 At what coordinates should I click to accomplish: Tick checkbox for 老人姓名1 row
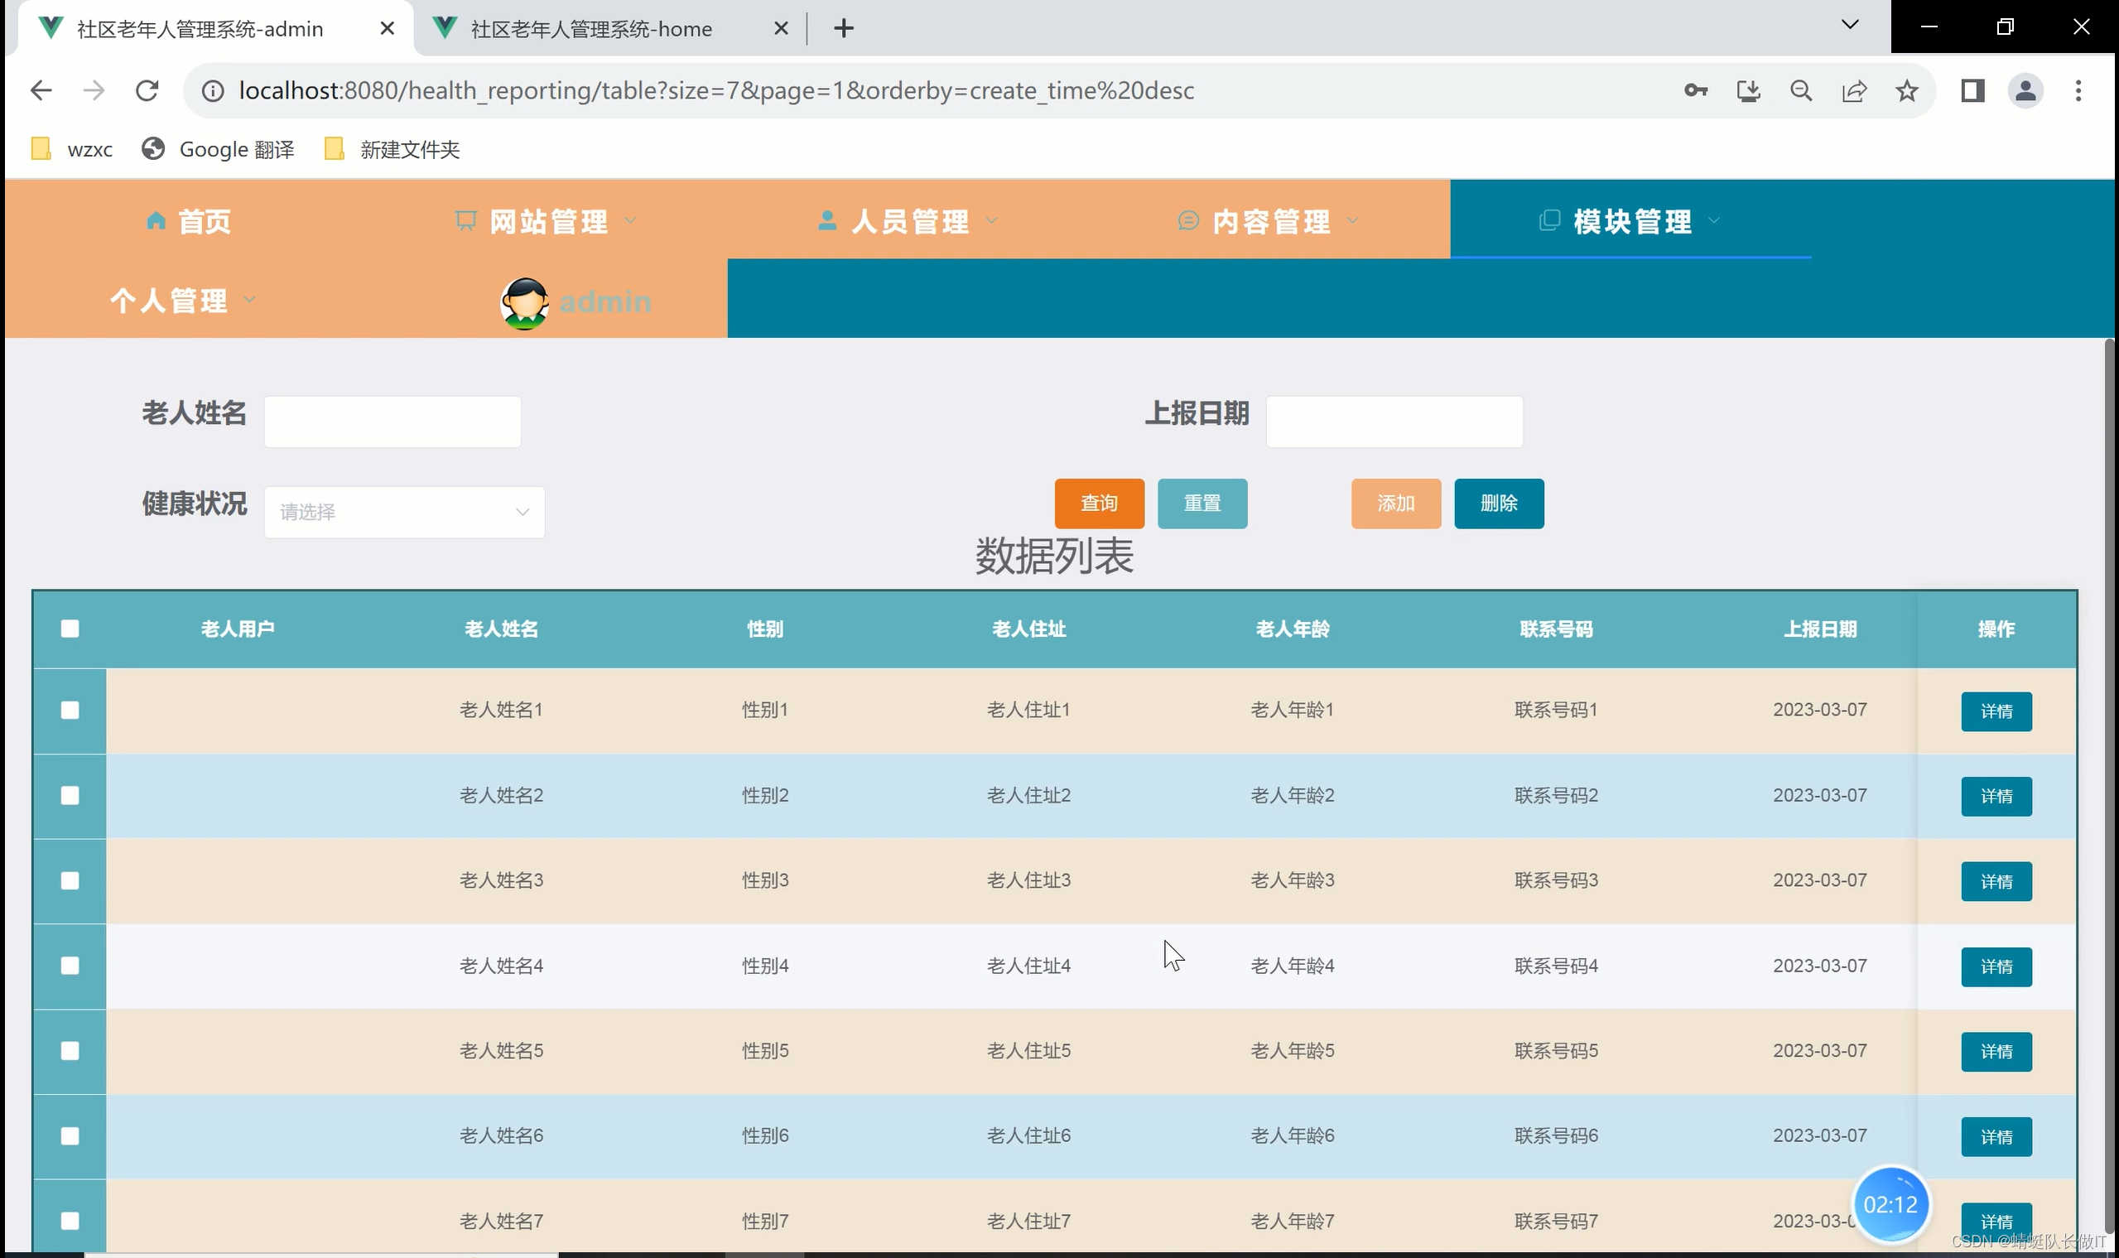(70, 711)
